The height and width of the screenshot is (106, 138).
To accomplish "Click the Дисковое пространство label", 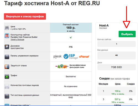I will (17, 47).
